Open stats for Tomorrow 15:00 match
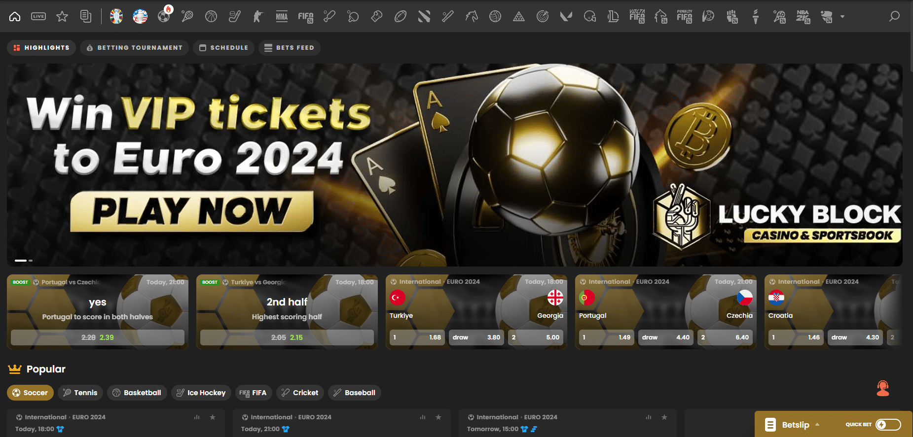The height and width of the screenshot is (437, 913). 649,417
